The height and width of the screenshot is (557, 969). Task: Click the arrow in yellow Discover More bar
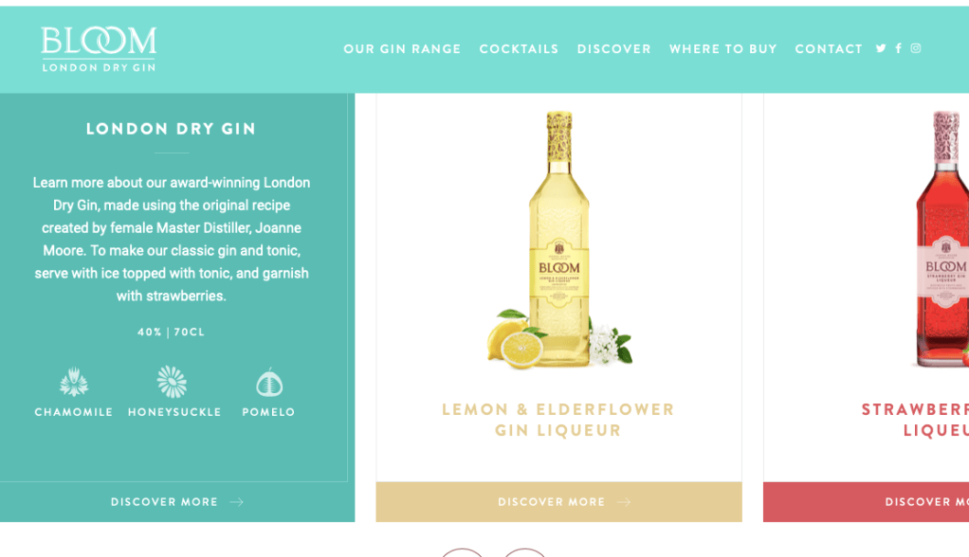624,502
